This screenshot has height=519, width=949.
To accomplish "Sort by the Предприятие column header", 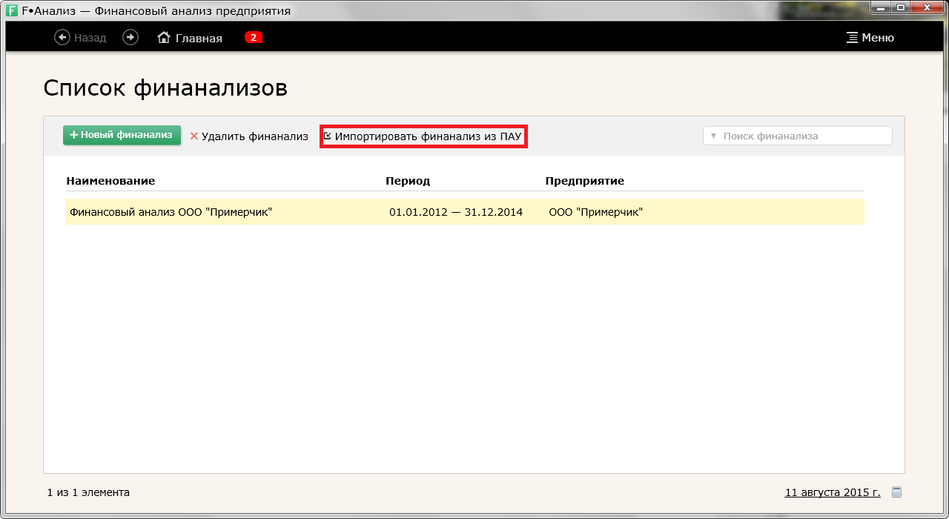I will [584, 181].
